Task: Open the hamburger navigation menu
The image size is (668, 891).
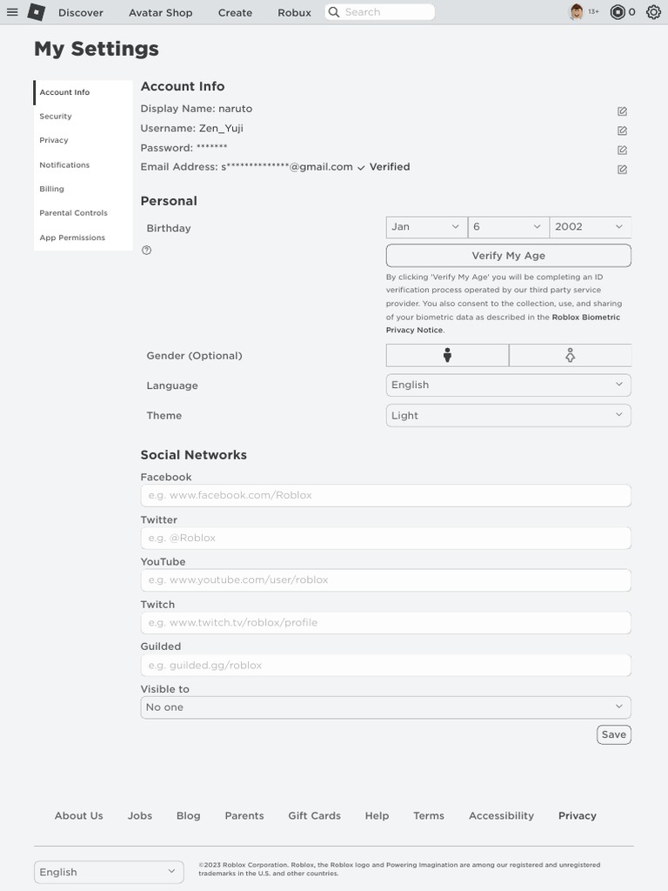Action: point(12,12)
